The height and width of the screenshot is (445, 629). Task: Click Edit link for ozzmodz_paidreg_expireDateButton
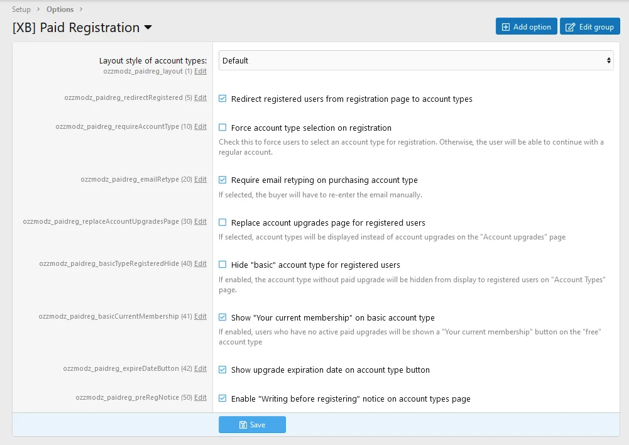[x=200, y=368]
